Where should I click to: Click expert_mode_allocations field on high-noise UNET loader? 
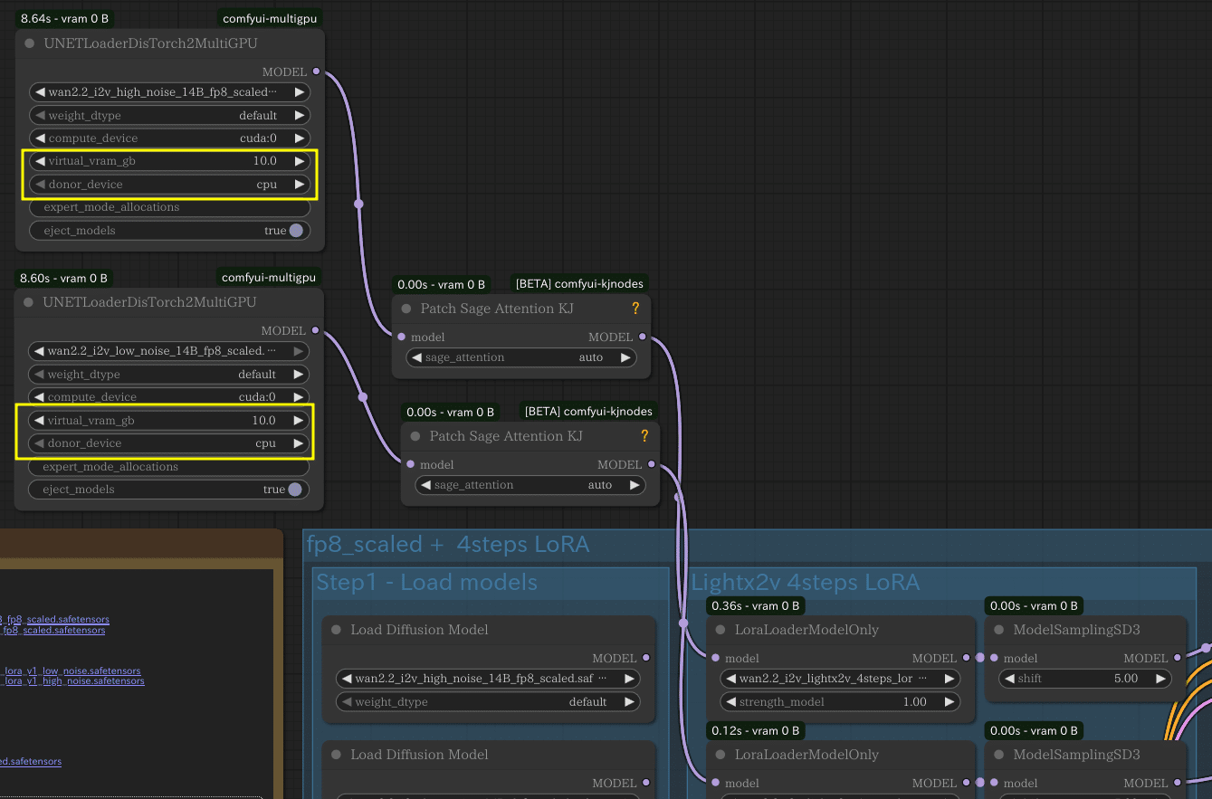tap(169, 207)
